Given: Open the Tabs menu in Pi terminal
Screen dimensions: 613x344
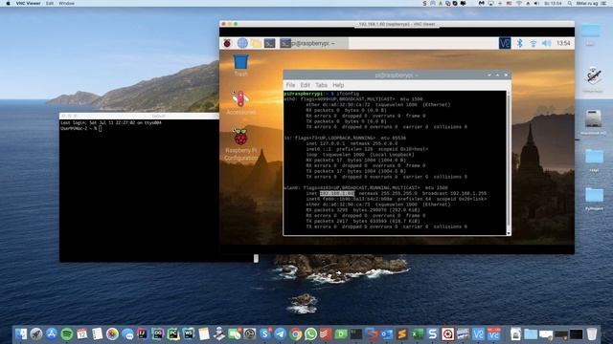Looking at the screenshot, I should click(x=322, y=85).
